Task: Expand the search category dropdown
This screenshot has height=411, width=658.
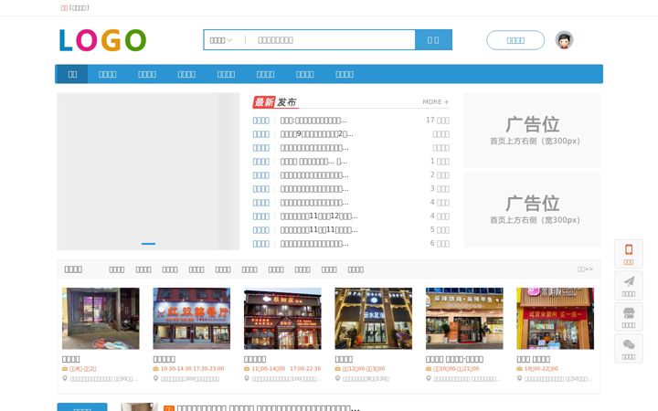Action: click(221, 40)
